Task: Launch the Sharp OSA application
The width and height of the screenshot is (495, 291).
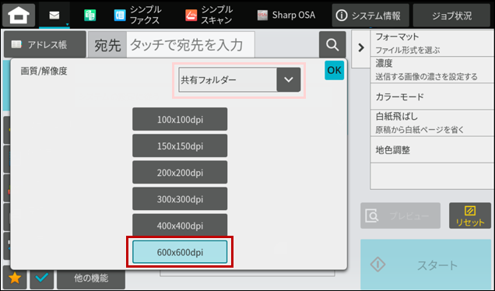Action: (x=286, y=15)
